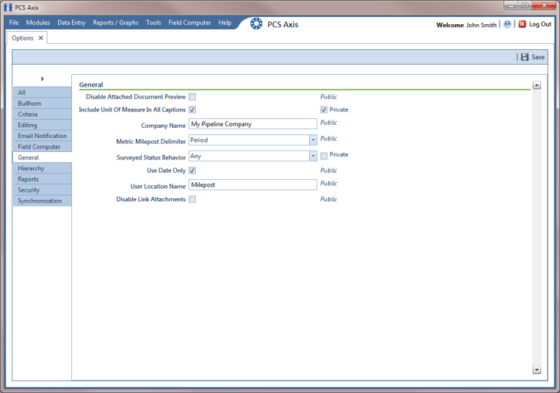Open the help globe icon
The width and height of the screenshot is (560, 393).
(507, 24)
